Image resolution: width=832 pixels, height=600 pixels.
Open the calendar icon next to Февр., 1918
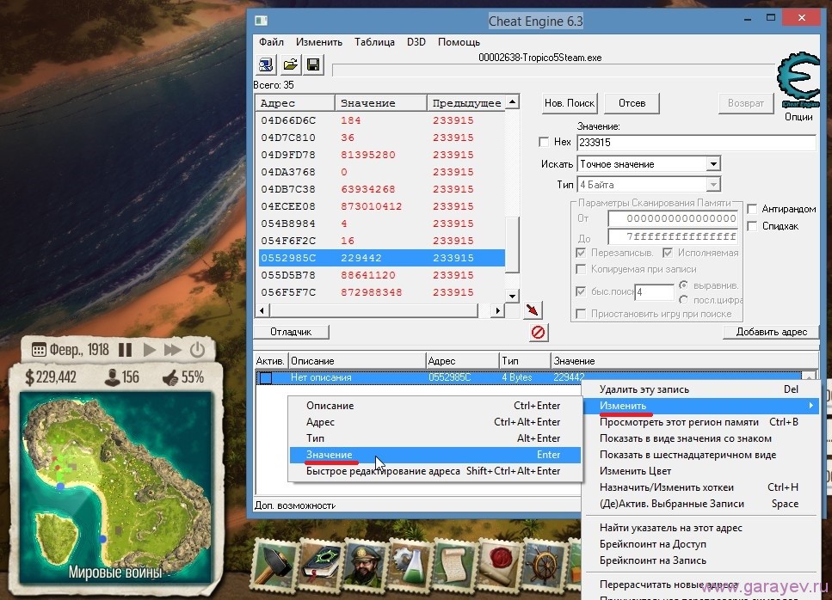[x=39, y=350]
